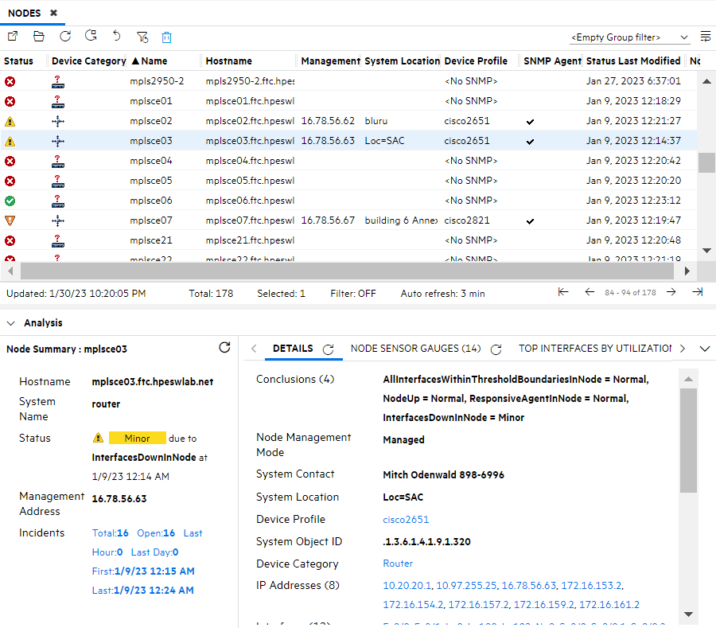Remove the table filter using the filter icon

click(x=142, y=36)
